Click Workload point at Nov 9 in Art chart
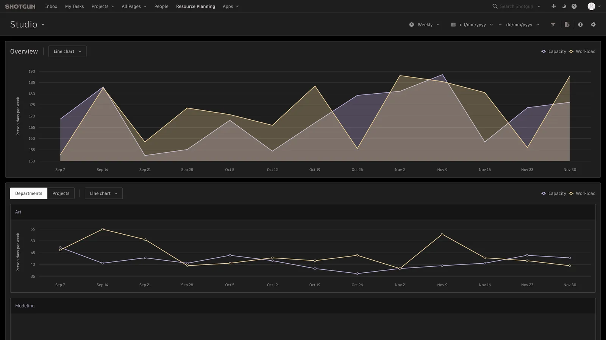This screenshot has height=340, width=606. pos(442,235)
